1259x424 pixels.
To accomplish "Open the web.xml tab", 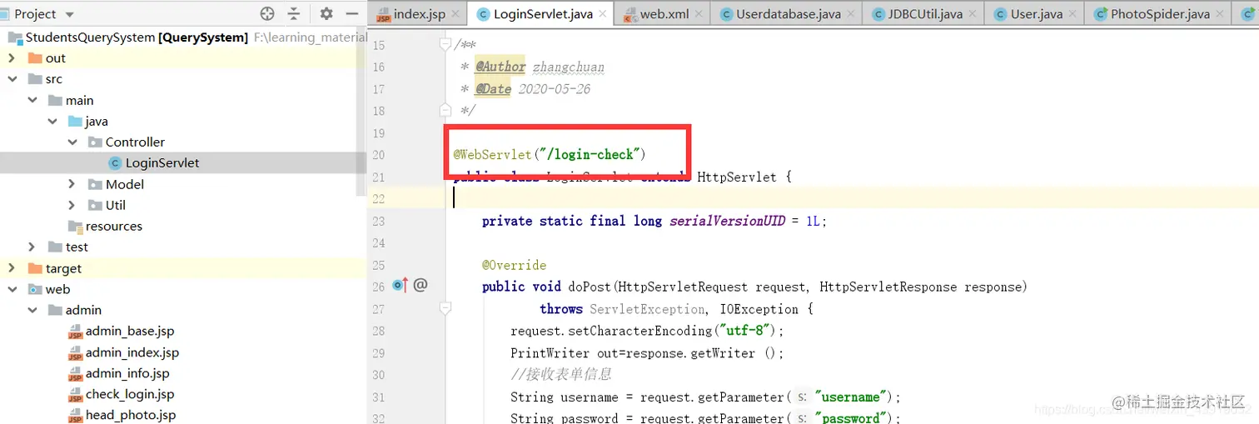I will (664, 14).
